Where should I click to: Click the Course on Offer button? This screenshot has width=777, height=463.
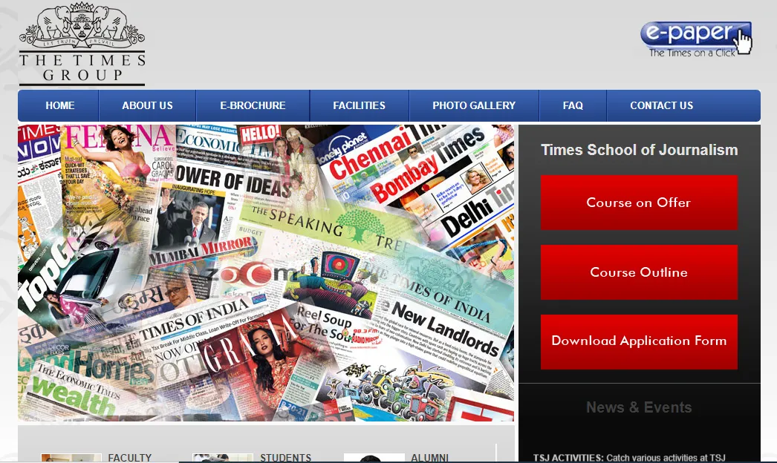pyautogui.click(x=639, y=203)
